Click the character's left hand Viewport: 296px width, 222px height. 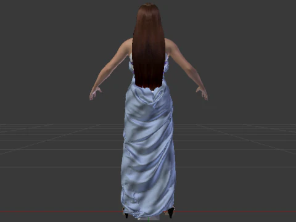[x=95, y=92]
